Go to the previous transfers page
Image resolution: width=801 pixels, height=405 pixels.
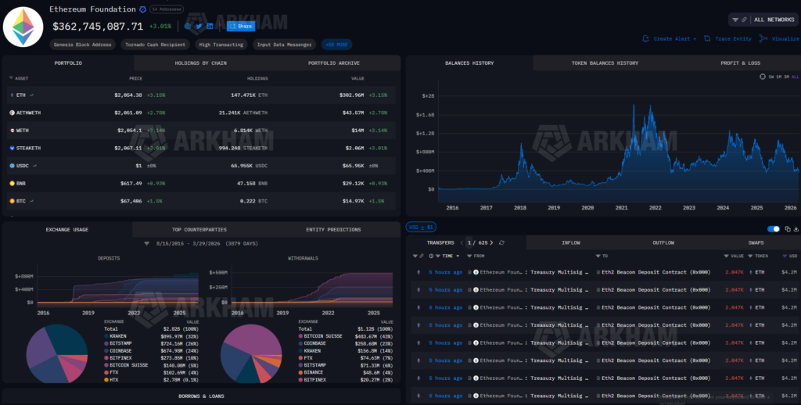tap(462, 242)
